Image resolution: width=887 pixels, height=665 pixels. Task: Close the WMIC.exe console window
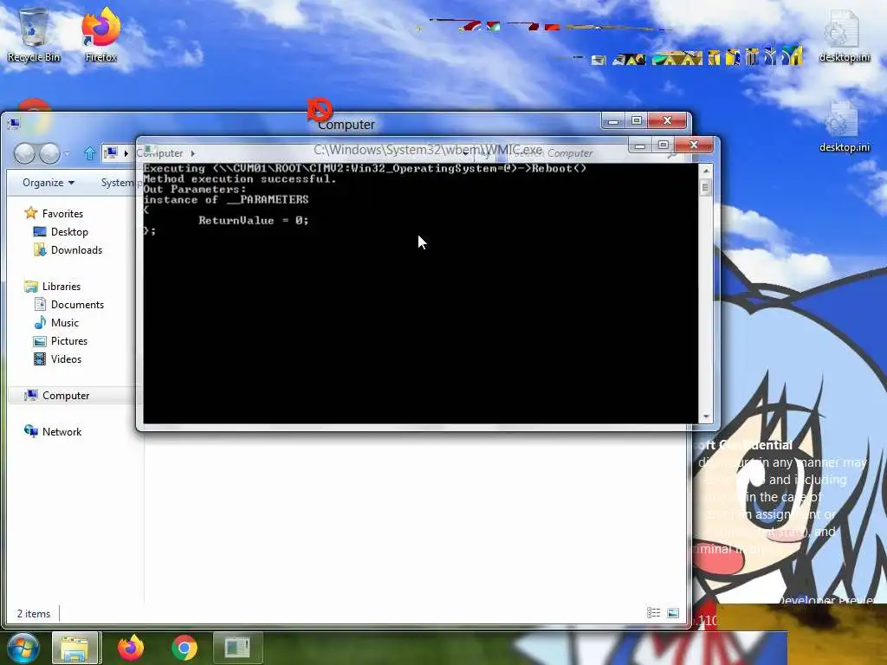(x=694, y=145)
